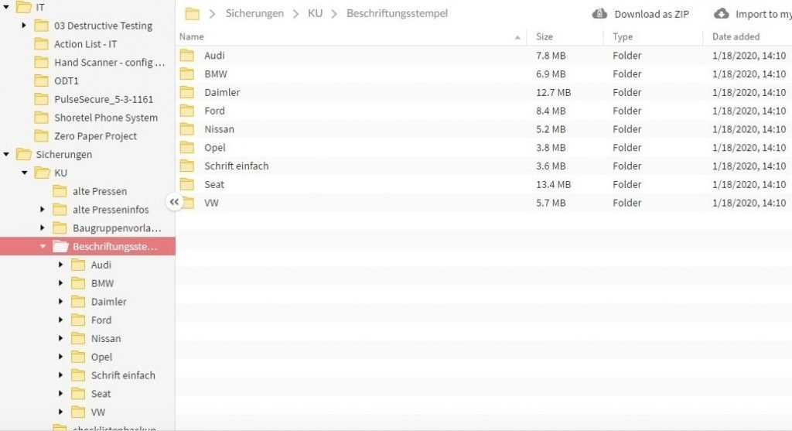Screen dimensions: 792x431
Task: Go to KU in the breadcrumb
Action: click(x=316, y=14)
